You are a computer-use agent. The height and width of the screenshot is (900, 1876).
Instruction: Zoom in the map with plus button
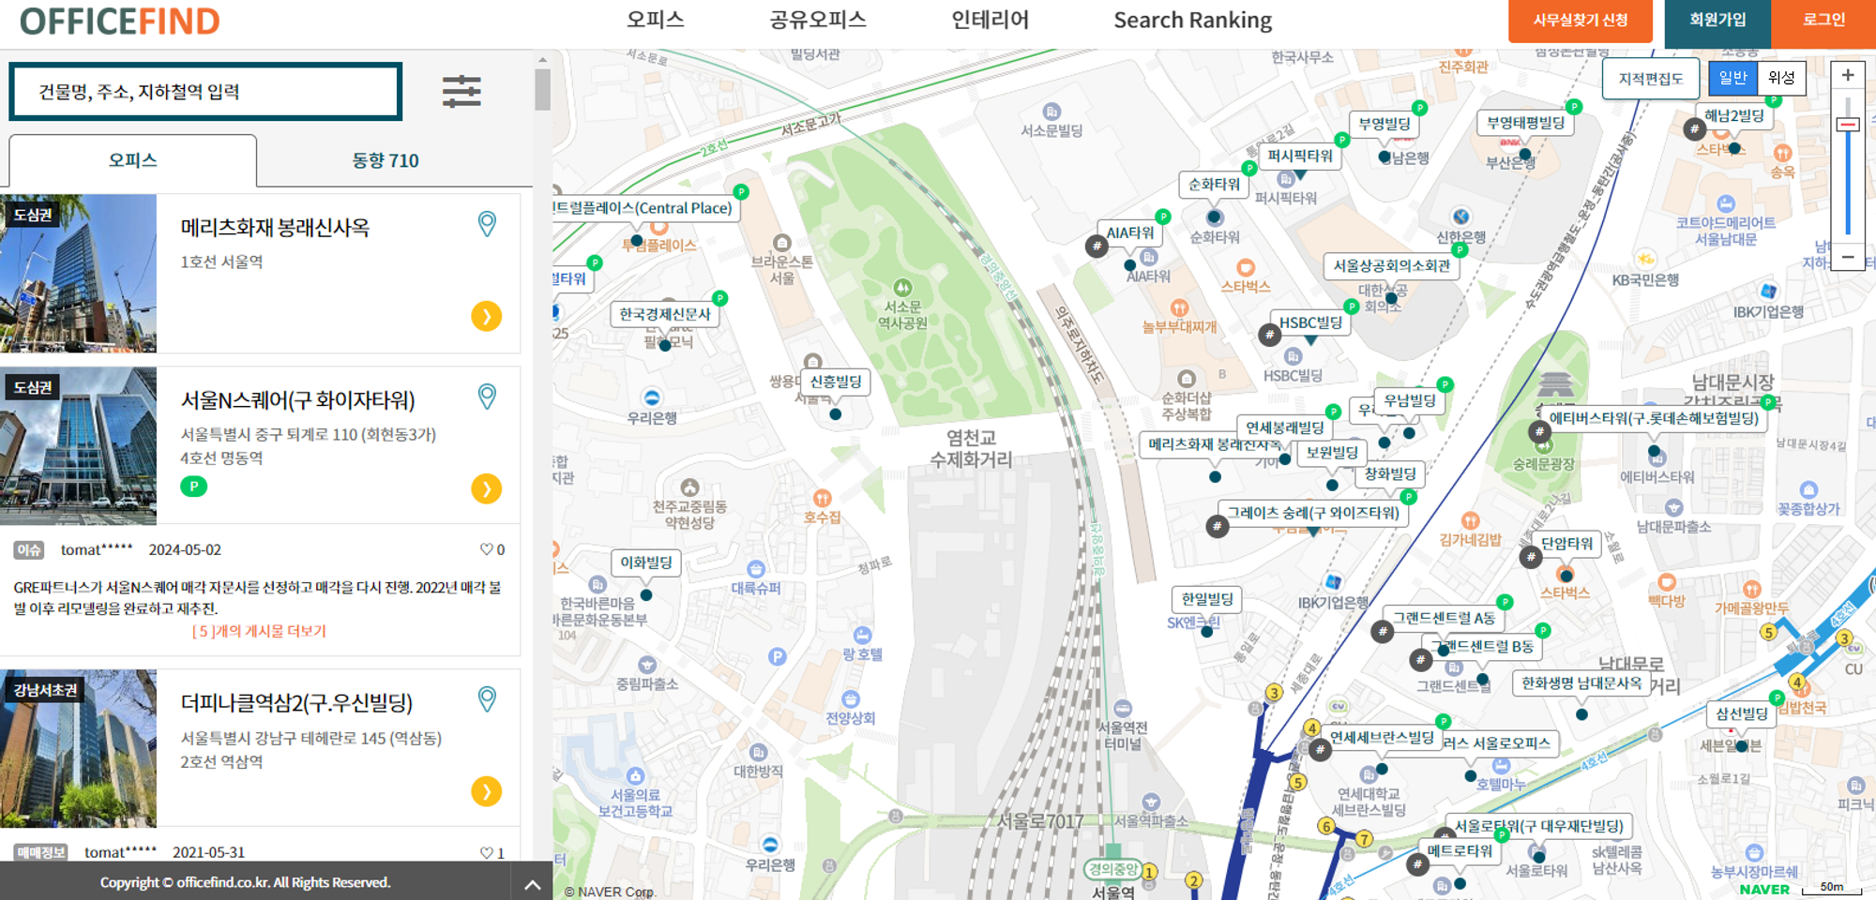point(1848,76)
